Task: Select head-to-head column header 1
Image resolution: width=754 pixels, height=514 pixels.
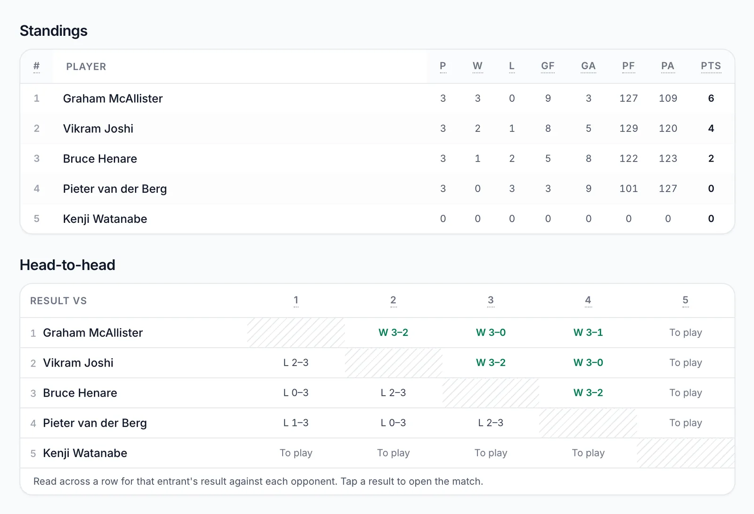Action: 296,301
